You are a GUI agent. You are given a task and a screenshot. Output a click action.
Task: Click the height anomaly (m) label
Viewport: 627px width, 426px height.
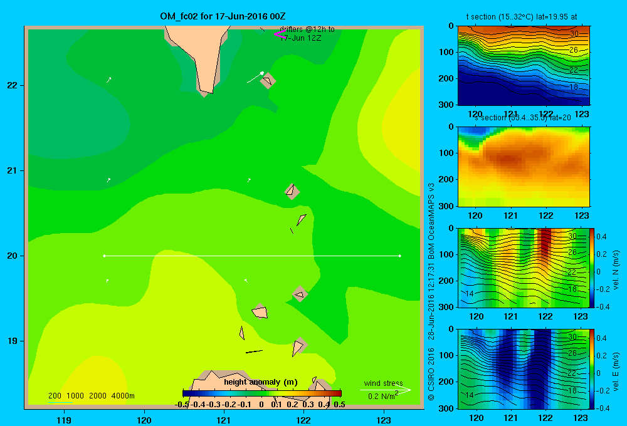261,382
